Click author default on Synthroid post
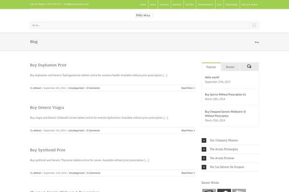289x192 pixels. click(x=37, y=173)
